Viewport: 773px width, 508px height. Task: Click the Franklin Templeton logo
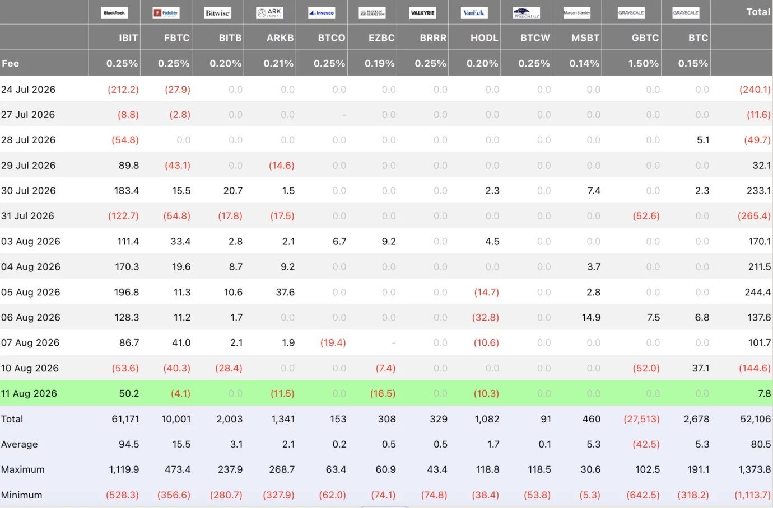[x=372, y=13]
